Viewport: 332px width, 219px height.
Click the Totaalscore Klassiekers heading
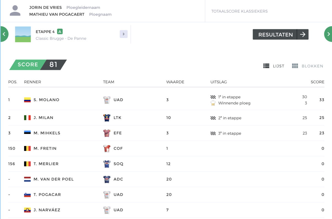click(x=240, y=11)
